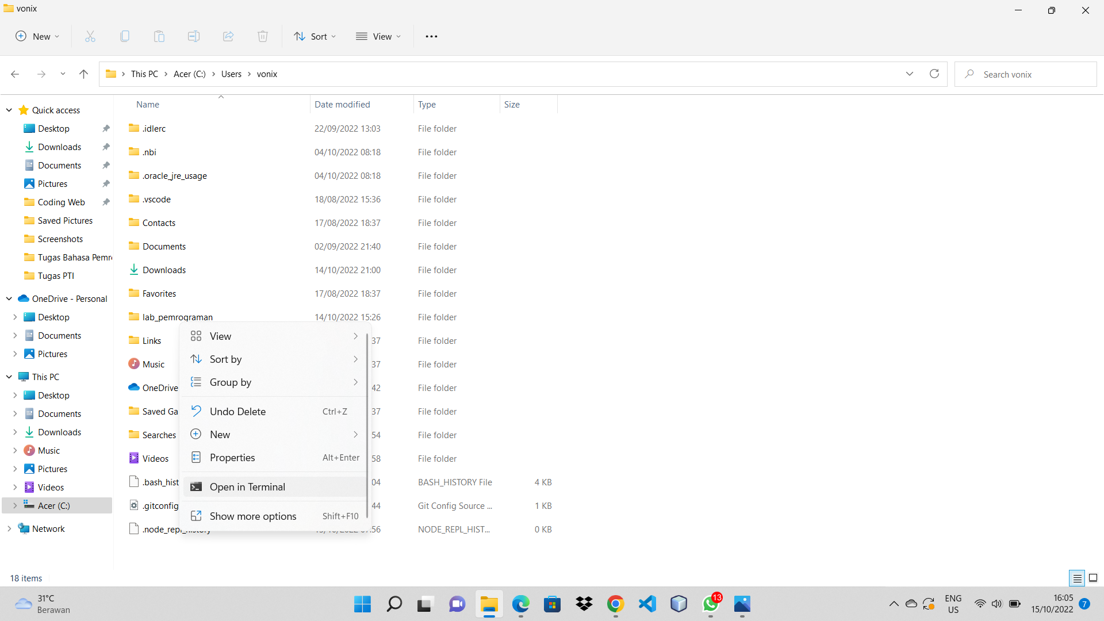Click the Refresh icon beside address bar

934,74
